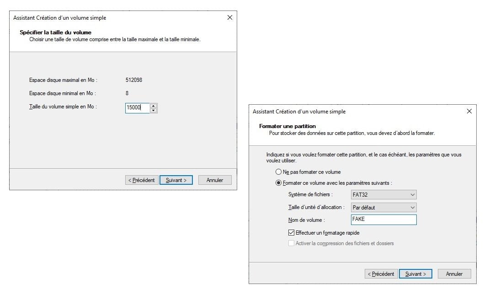Increase volume size with the up spinner arrow
The height and width of the screenshot is (295, 484).
(x=154, y=106)
